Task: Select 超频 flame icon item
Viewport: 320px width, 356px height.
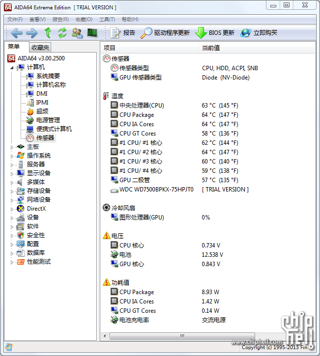Action: 30,111
